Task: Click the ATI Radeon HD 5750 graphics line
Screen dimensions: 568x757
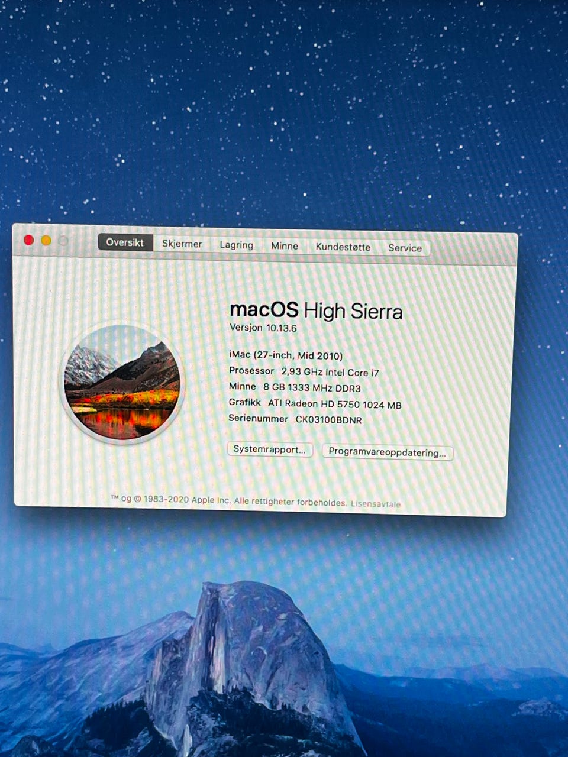Action: click(x=335, y=405)
